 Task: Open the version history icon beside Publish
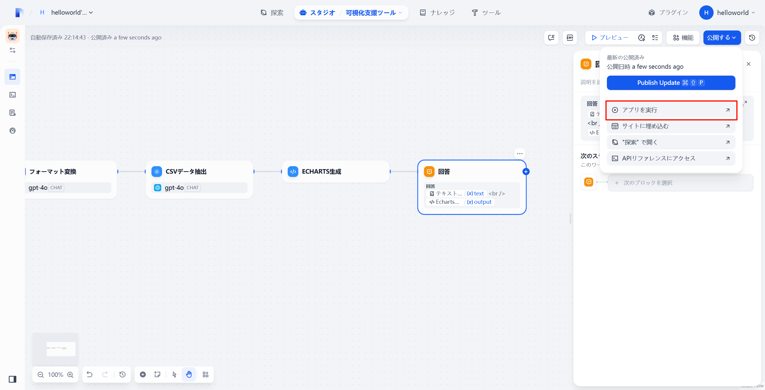tap(752, 38)
